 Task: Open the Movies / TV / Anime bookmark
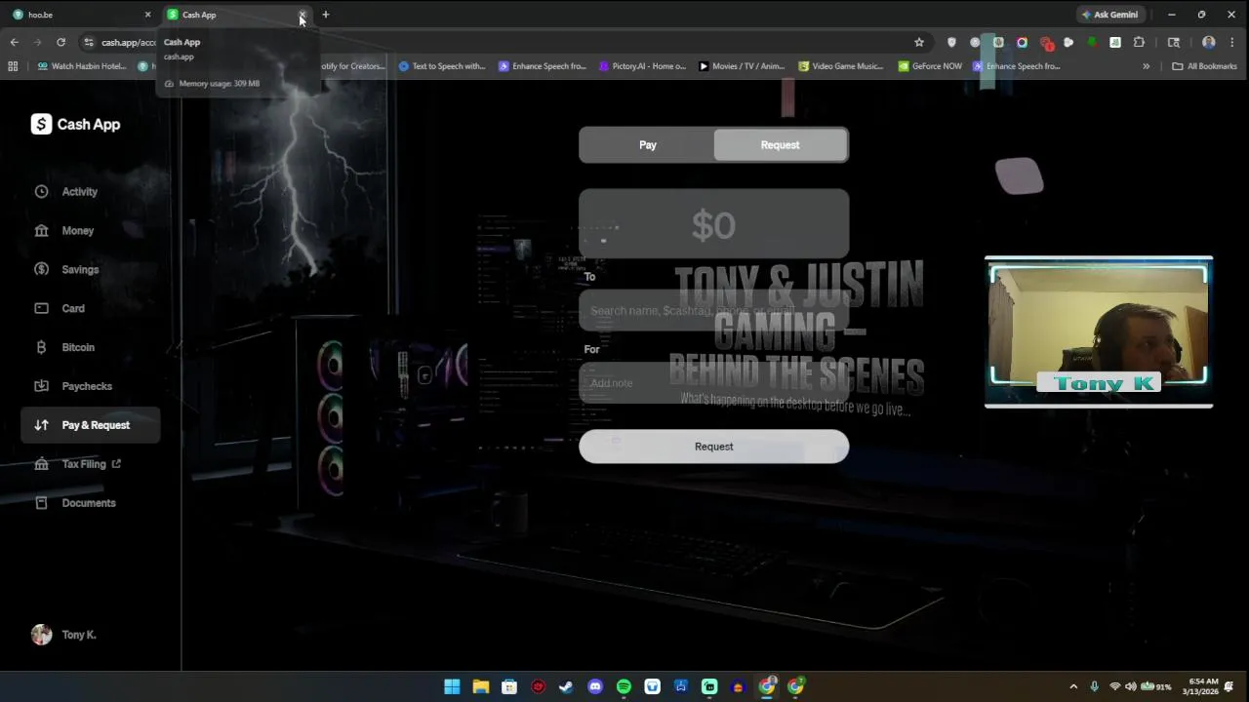point(742,66)
